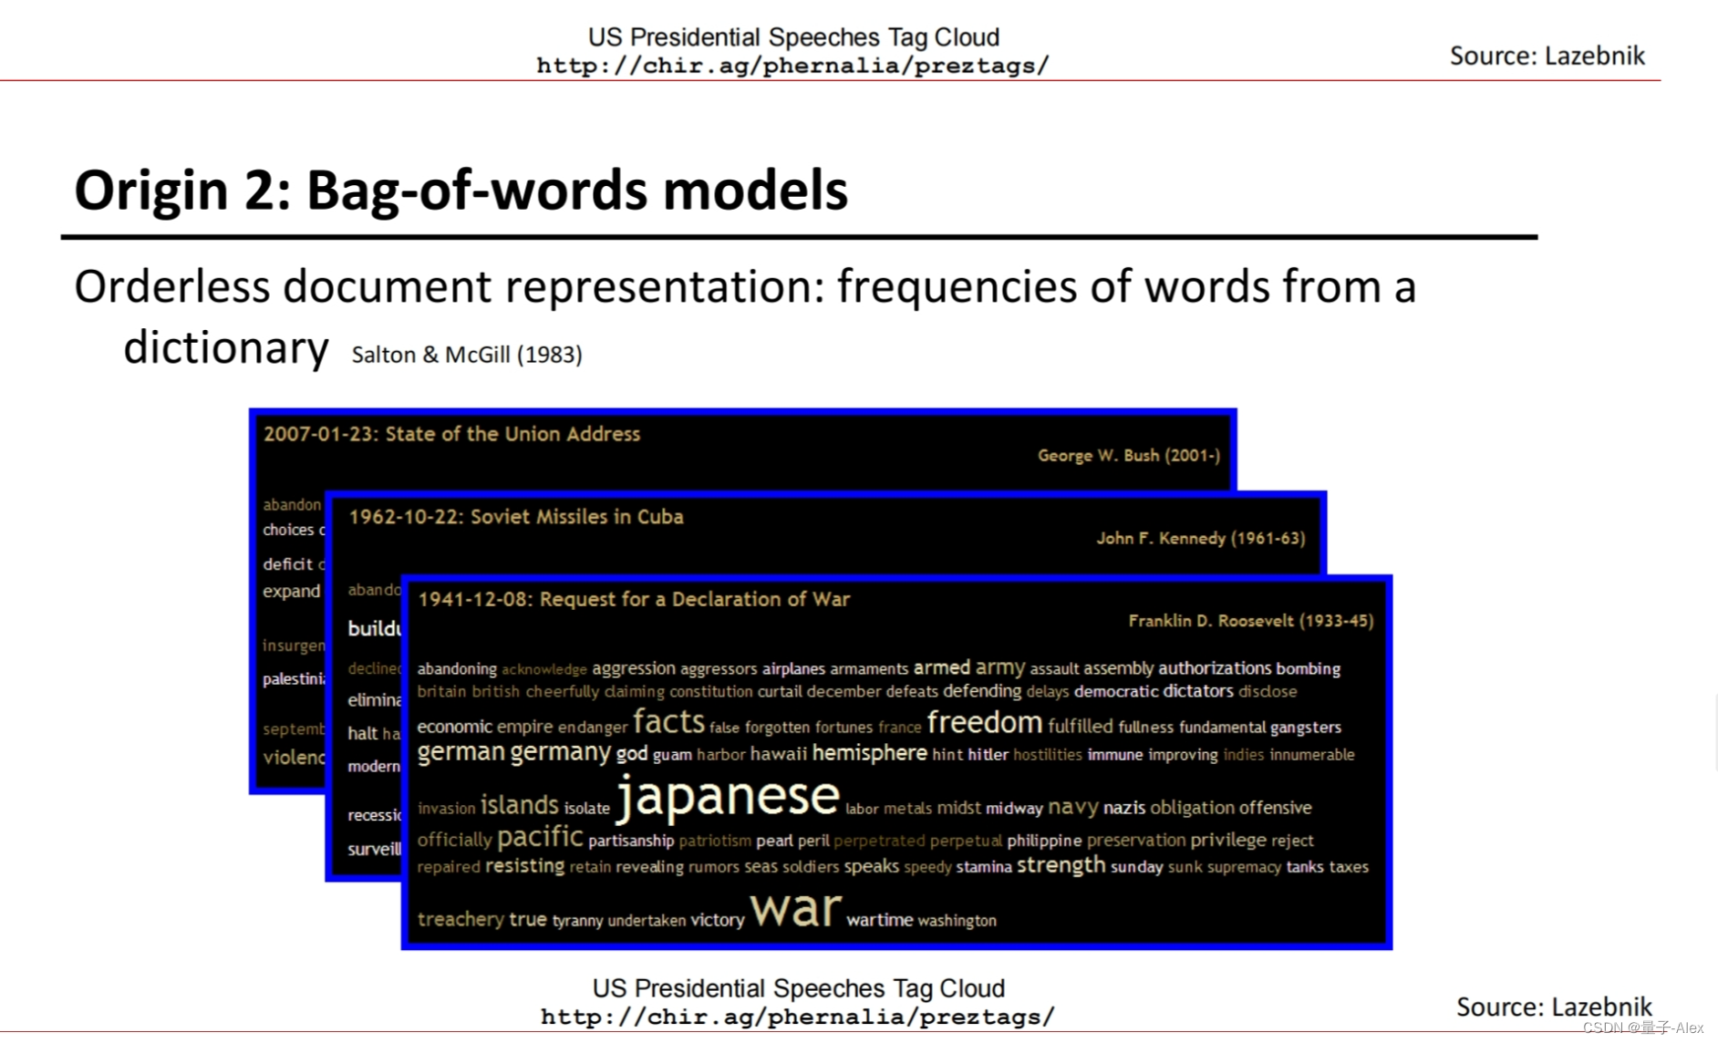Image resolution: width=1718 pixels, height=1043 pixels.
Task: Click "1941-12-08: Request for a Declaration of War"
Action: [x=634, y=599]
